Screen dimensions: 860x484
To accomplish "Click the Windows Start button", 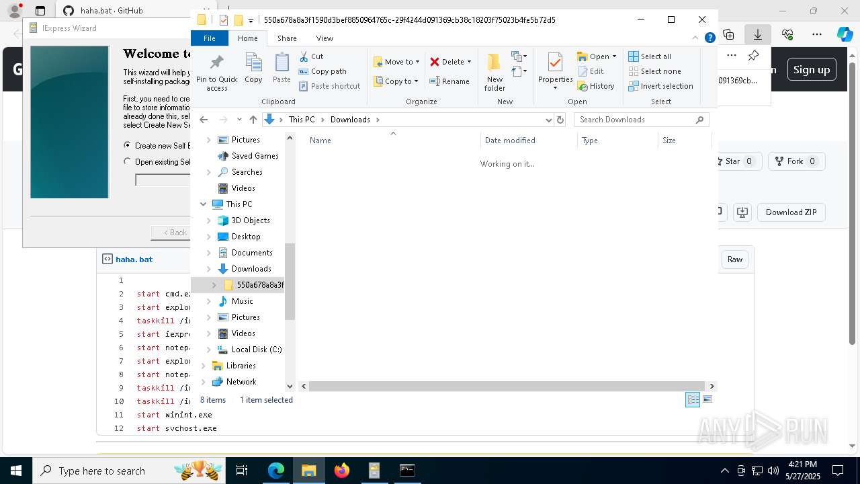I will click(x=16, y=471).
